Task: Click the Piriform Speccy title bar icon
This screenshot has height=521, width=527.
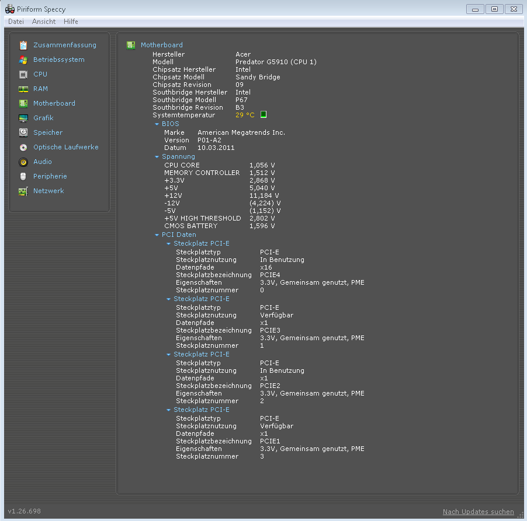Action: 10,9
